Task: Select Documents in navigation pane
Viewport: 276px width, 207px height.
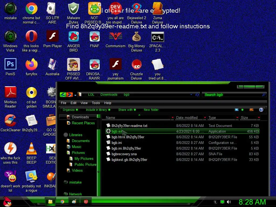Action: pyautogui.click(x=81, y=141)
